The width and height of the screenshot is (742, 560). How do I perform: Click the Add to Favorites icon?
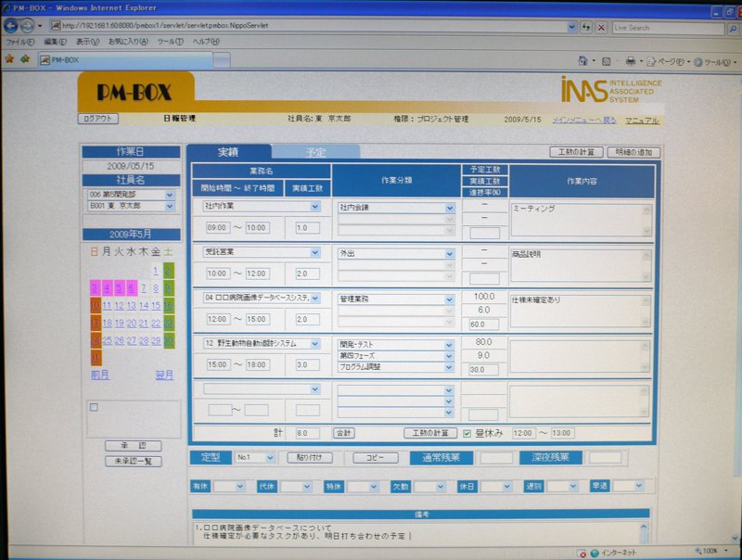pyautogui.click(x=25, y=58)
